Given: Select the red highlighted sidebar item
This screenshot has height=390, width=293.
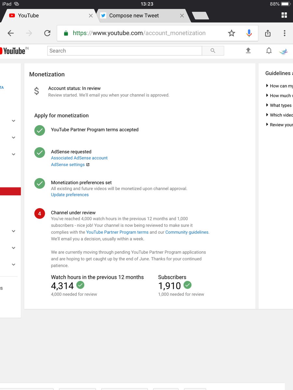Looking at the screenshot, I should click(x=10, y=191).
